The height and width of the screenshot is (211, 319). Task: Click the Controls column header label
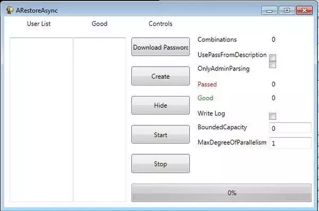(161, 24)
